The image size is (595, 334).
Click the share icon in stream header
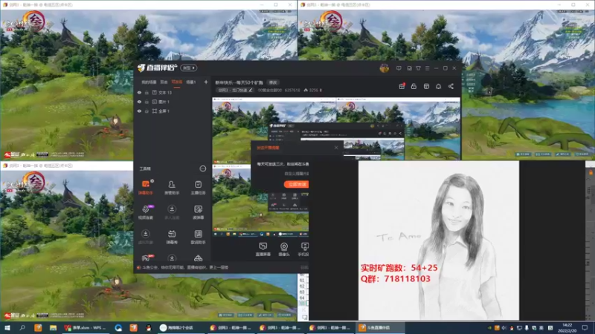click(451, 86)
